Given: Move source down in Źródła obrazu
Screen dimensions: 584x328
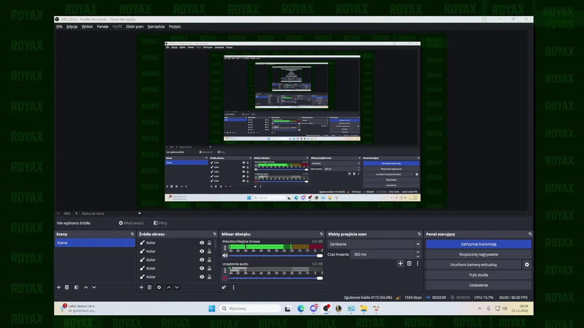Looking at the screenshot, I should pos(177,287).
